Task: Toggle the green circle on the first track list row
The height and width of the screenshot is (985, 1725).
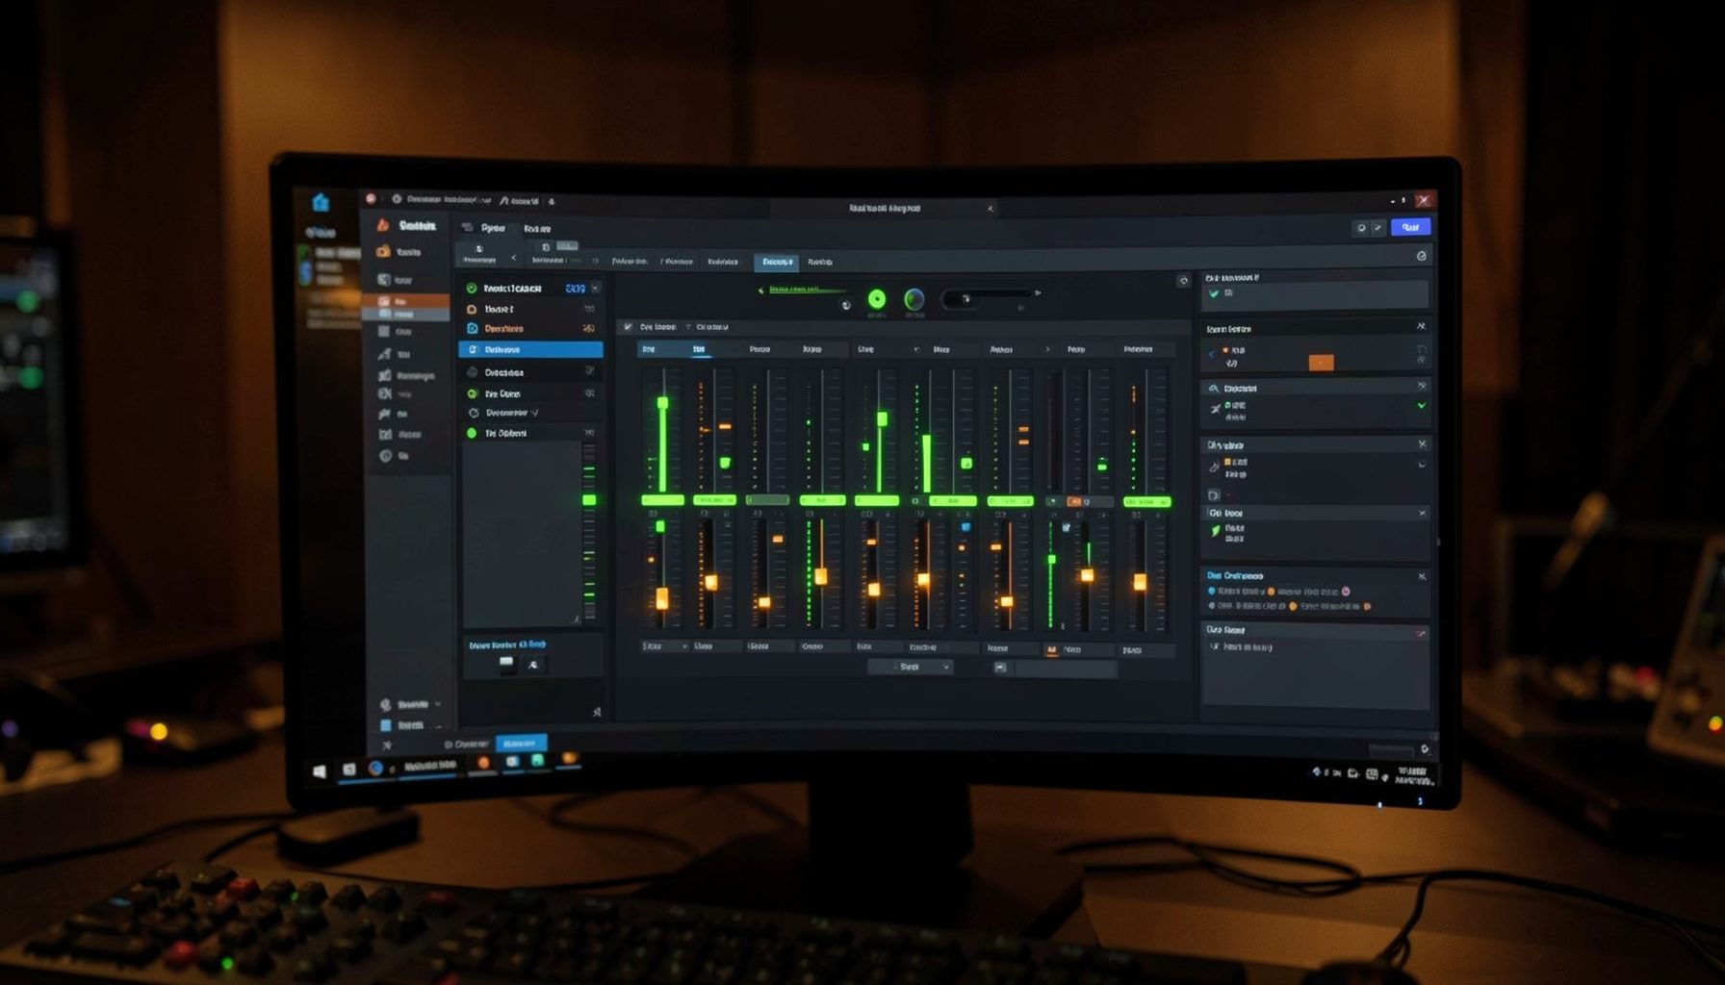Action: 472,288
